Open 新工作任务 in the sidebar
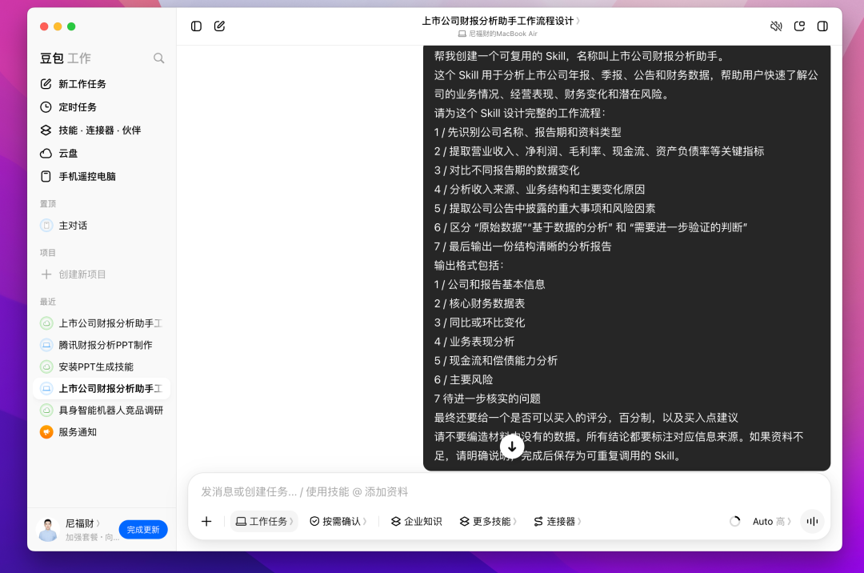The height and width of the screenshot is (573, 864). tap(102, 84)
